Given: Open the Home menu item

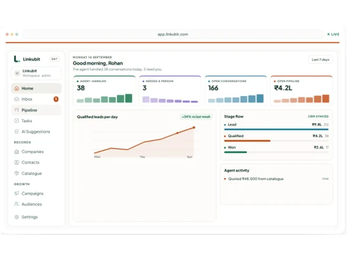Looking at the screenshot, I should pos(36,88).
